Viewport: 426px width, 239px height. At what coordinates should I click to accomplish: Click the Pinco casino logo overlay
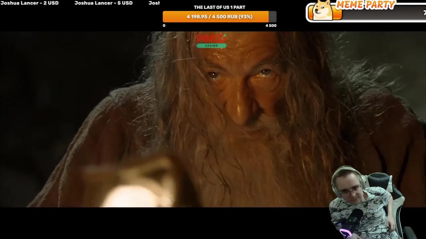point(211,41)
